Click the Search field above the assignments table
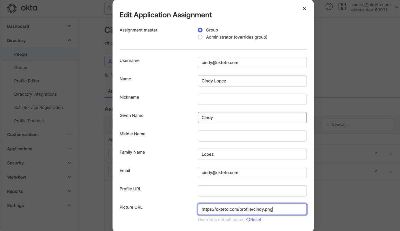This screenshot has height=231, width=400. click(x=357, y=124)
